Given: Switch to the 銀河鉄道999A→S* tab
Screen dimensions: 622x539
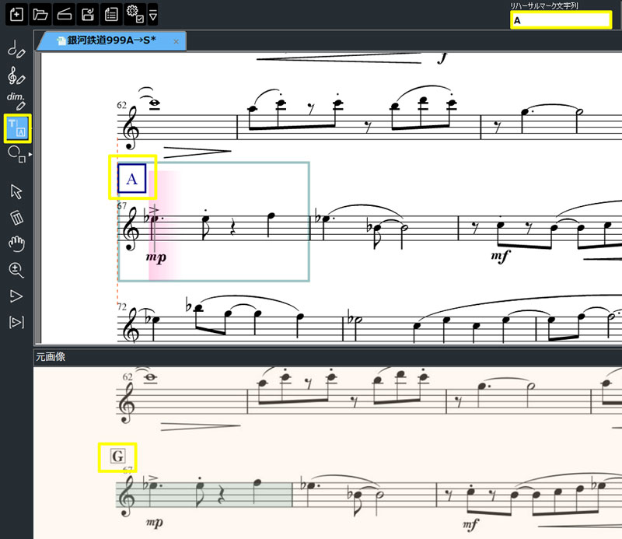Looking at the screenshot, I should coord(111,40).
